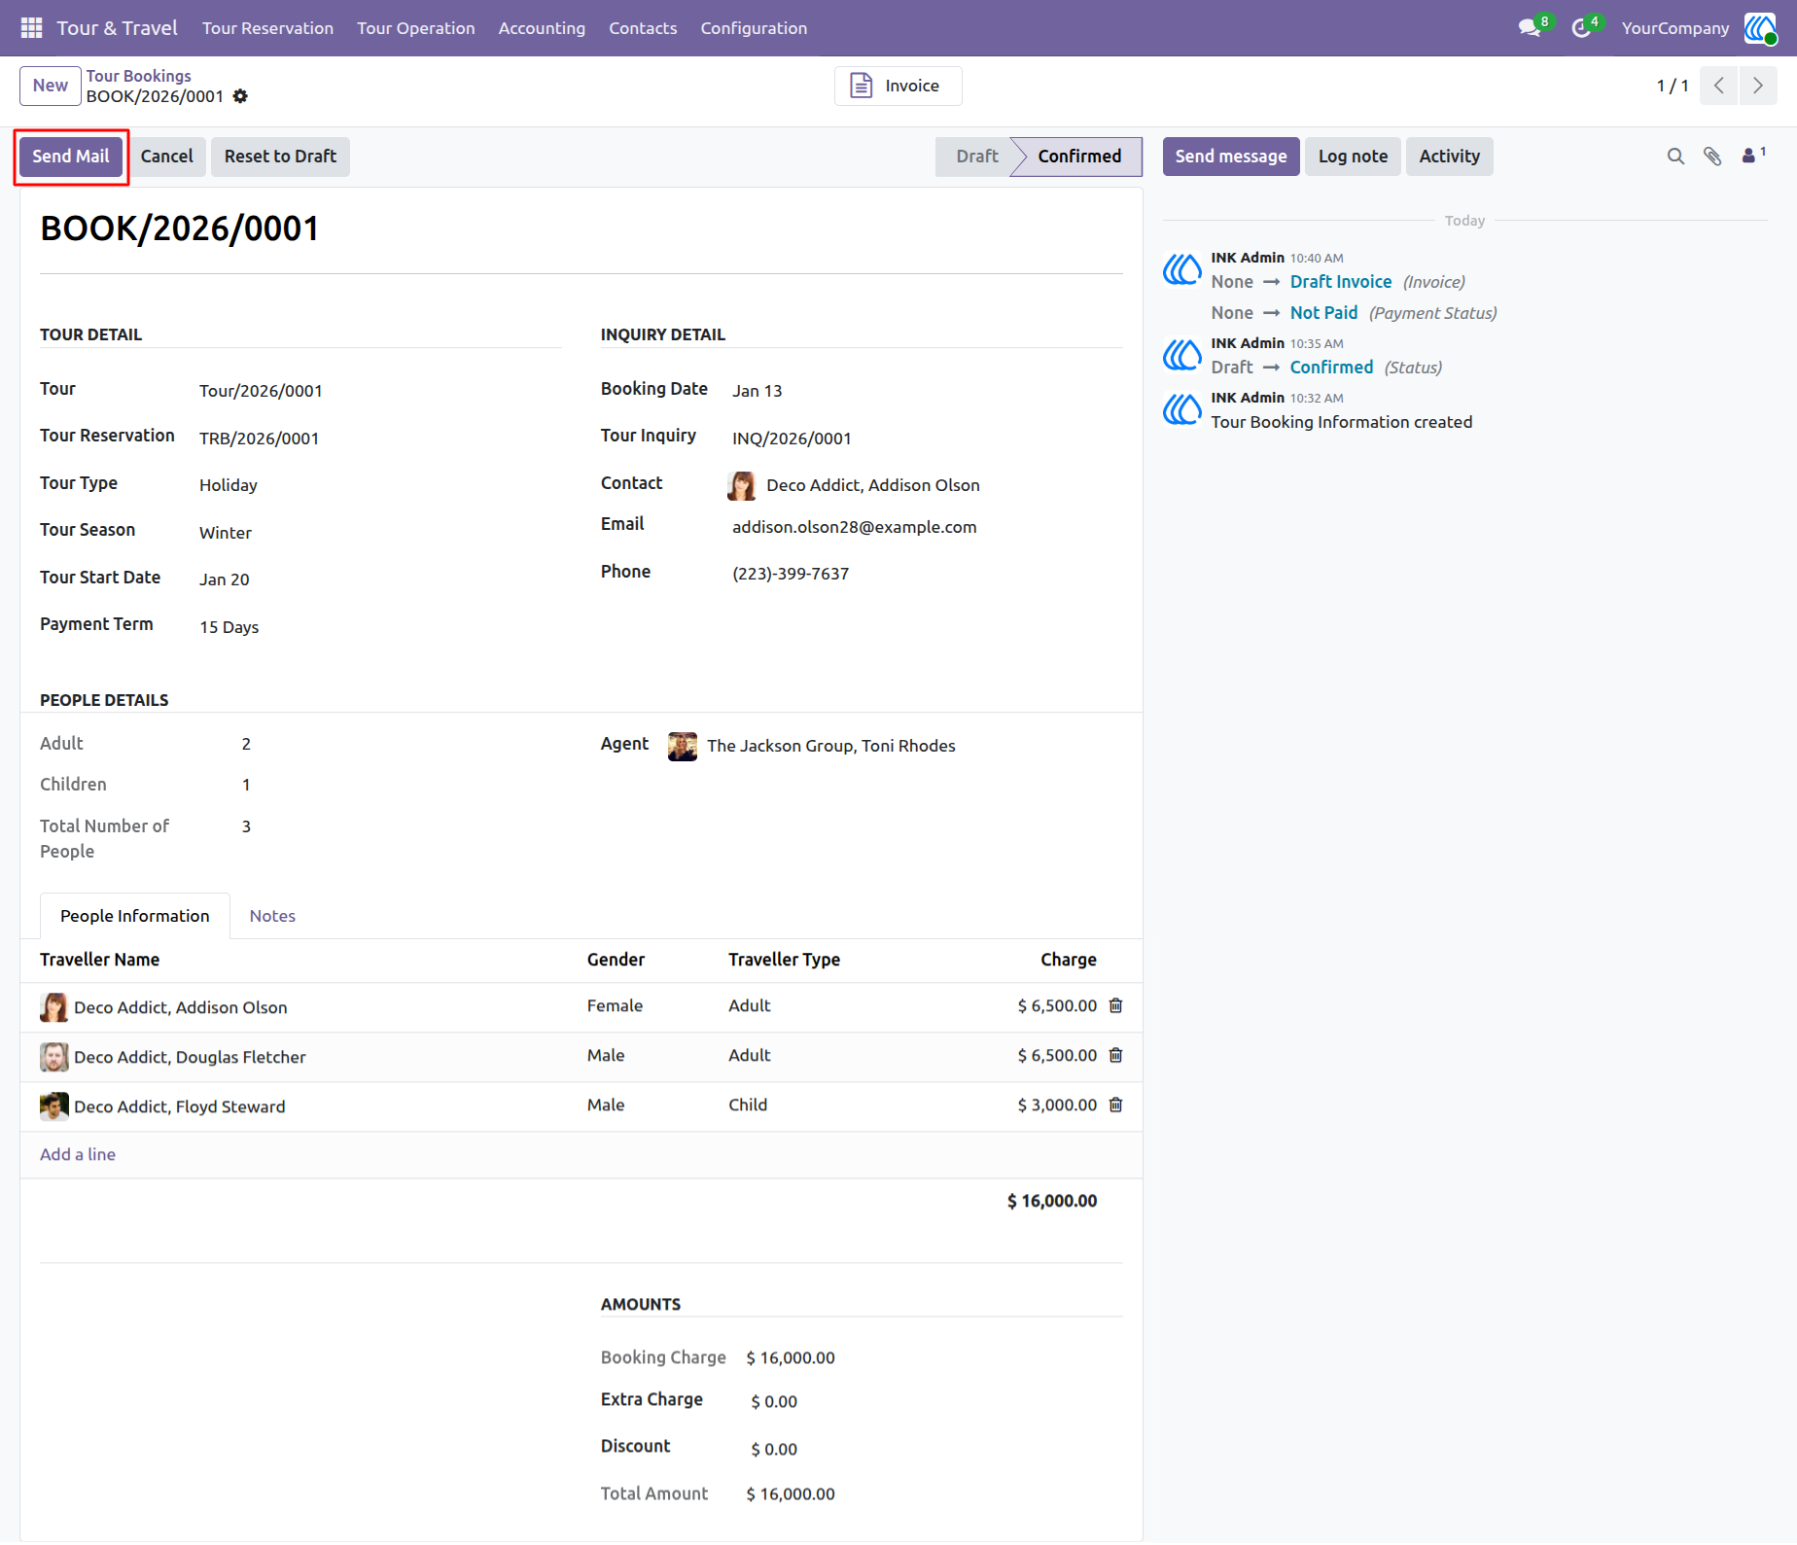
Task: Open the user avatar menu
Action: coord(1760,28)
